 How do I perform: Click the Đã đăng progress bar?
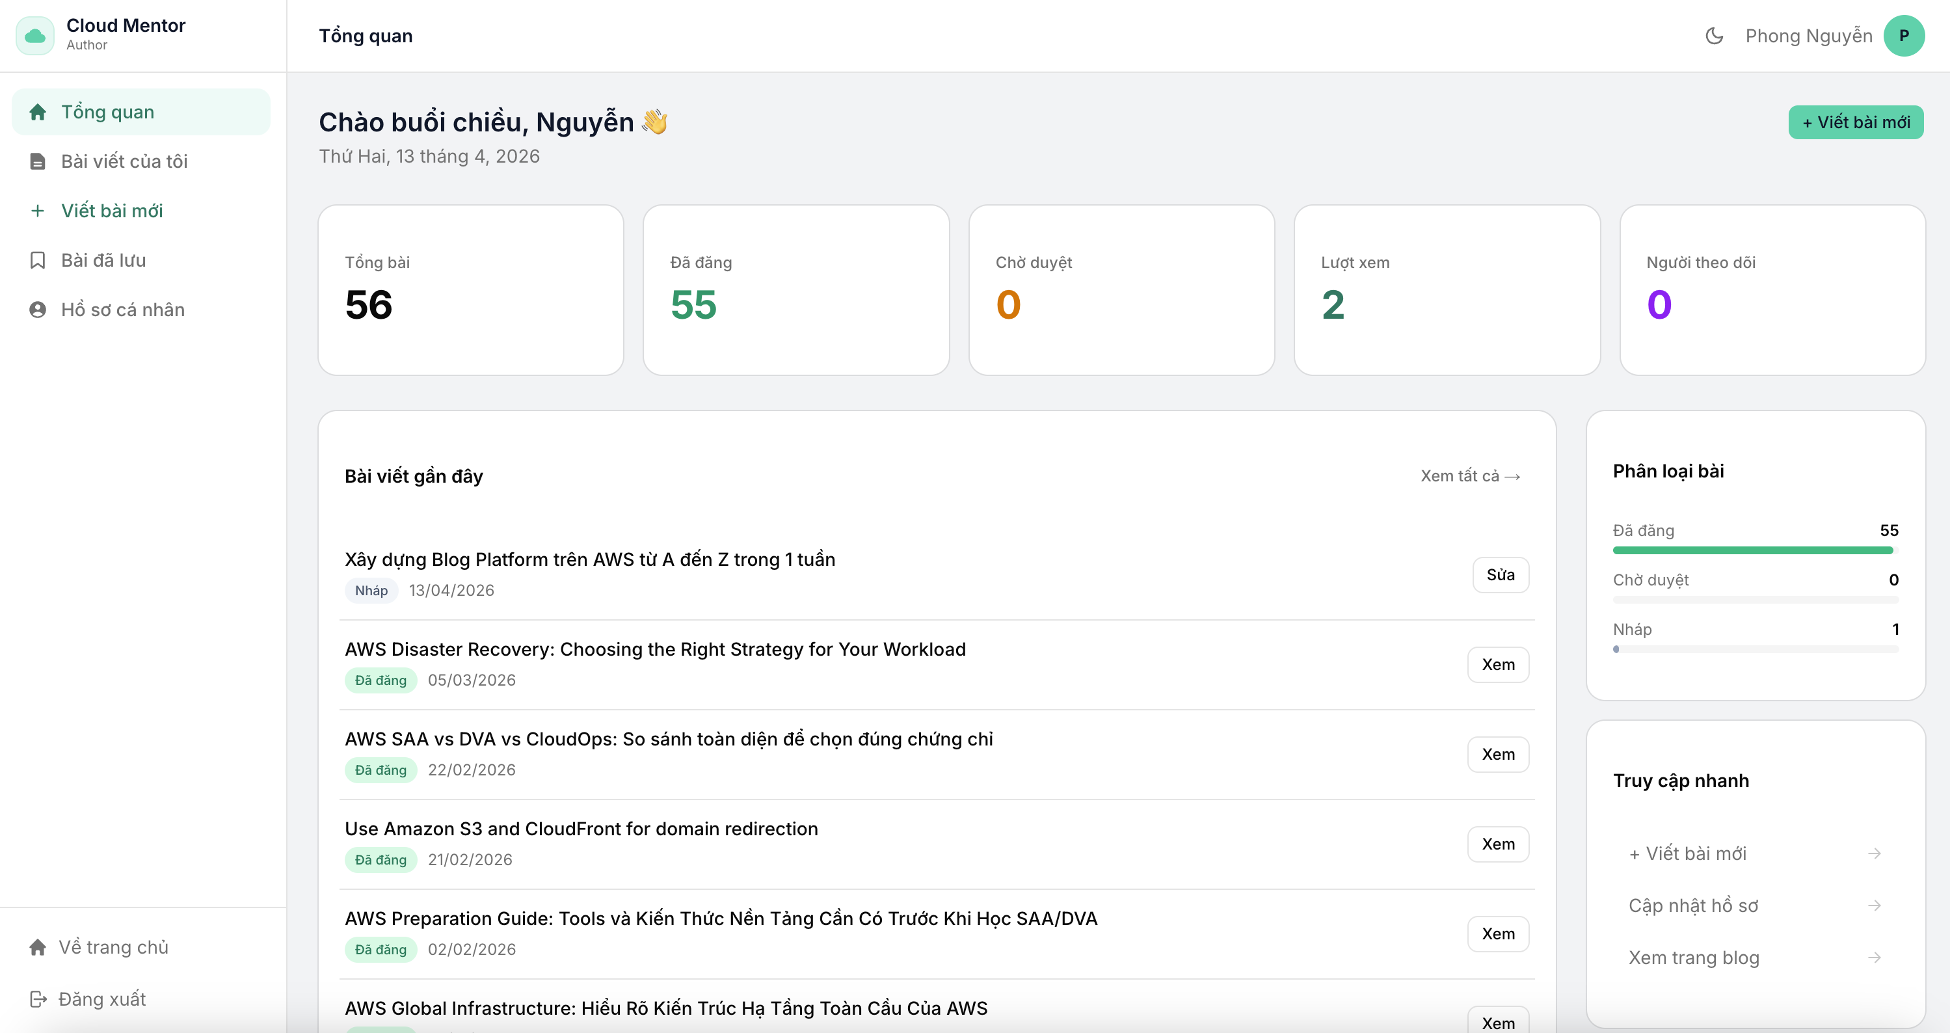[x=1752, y=550]
